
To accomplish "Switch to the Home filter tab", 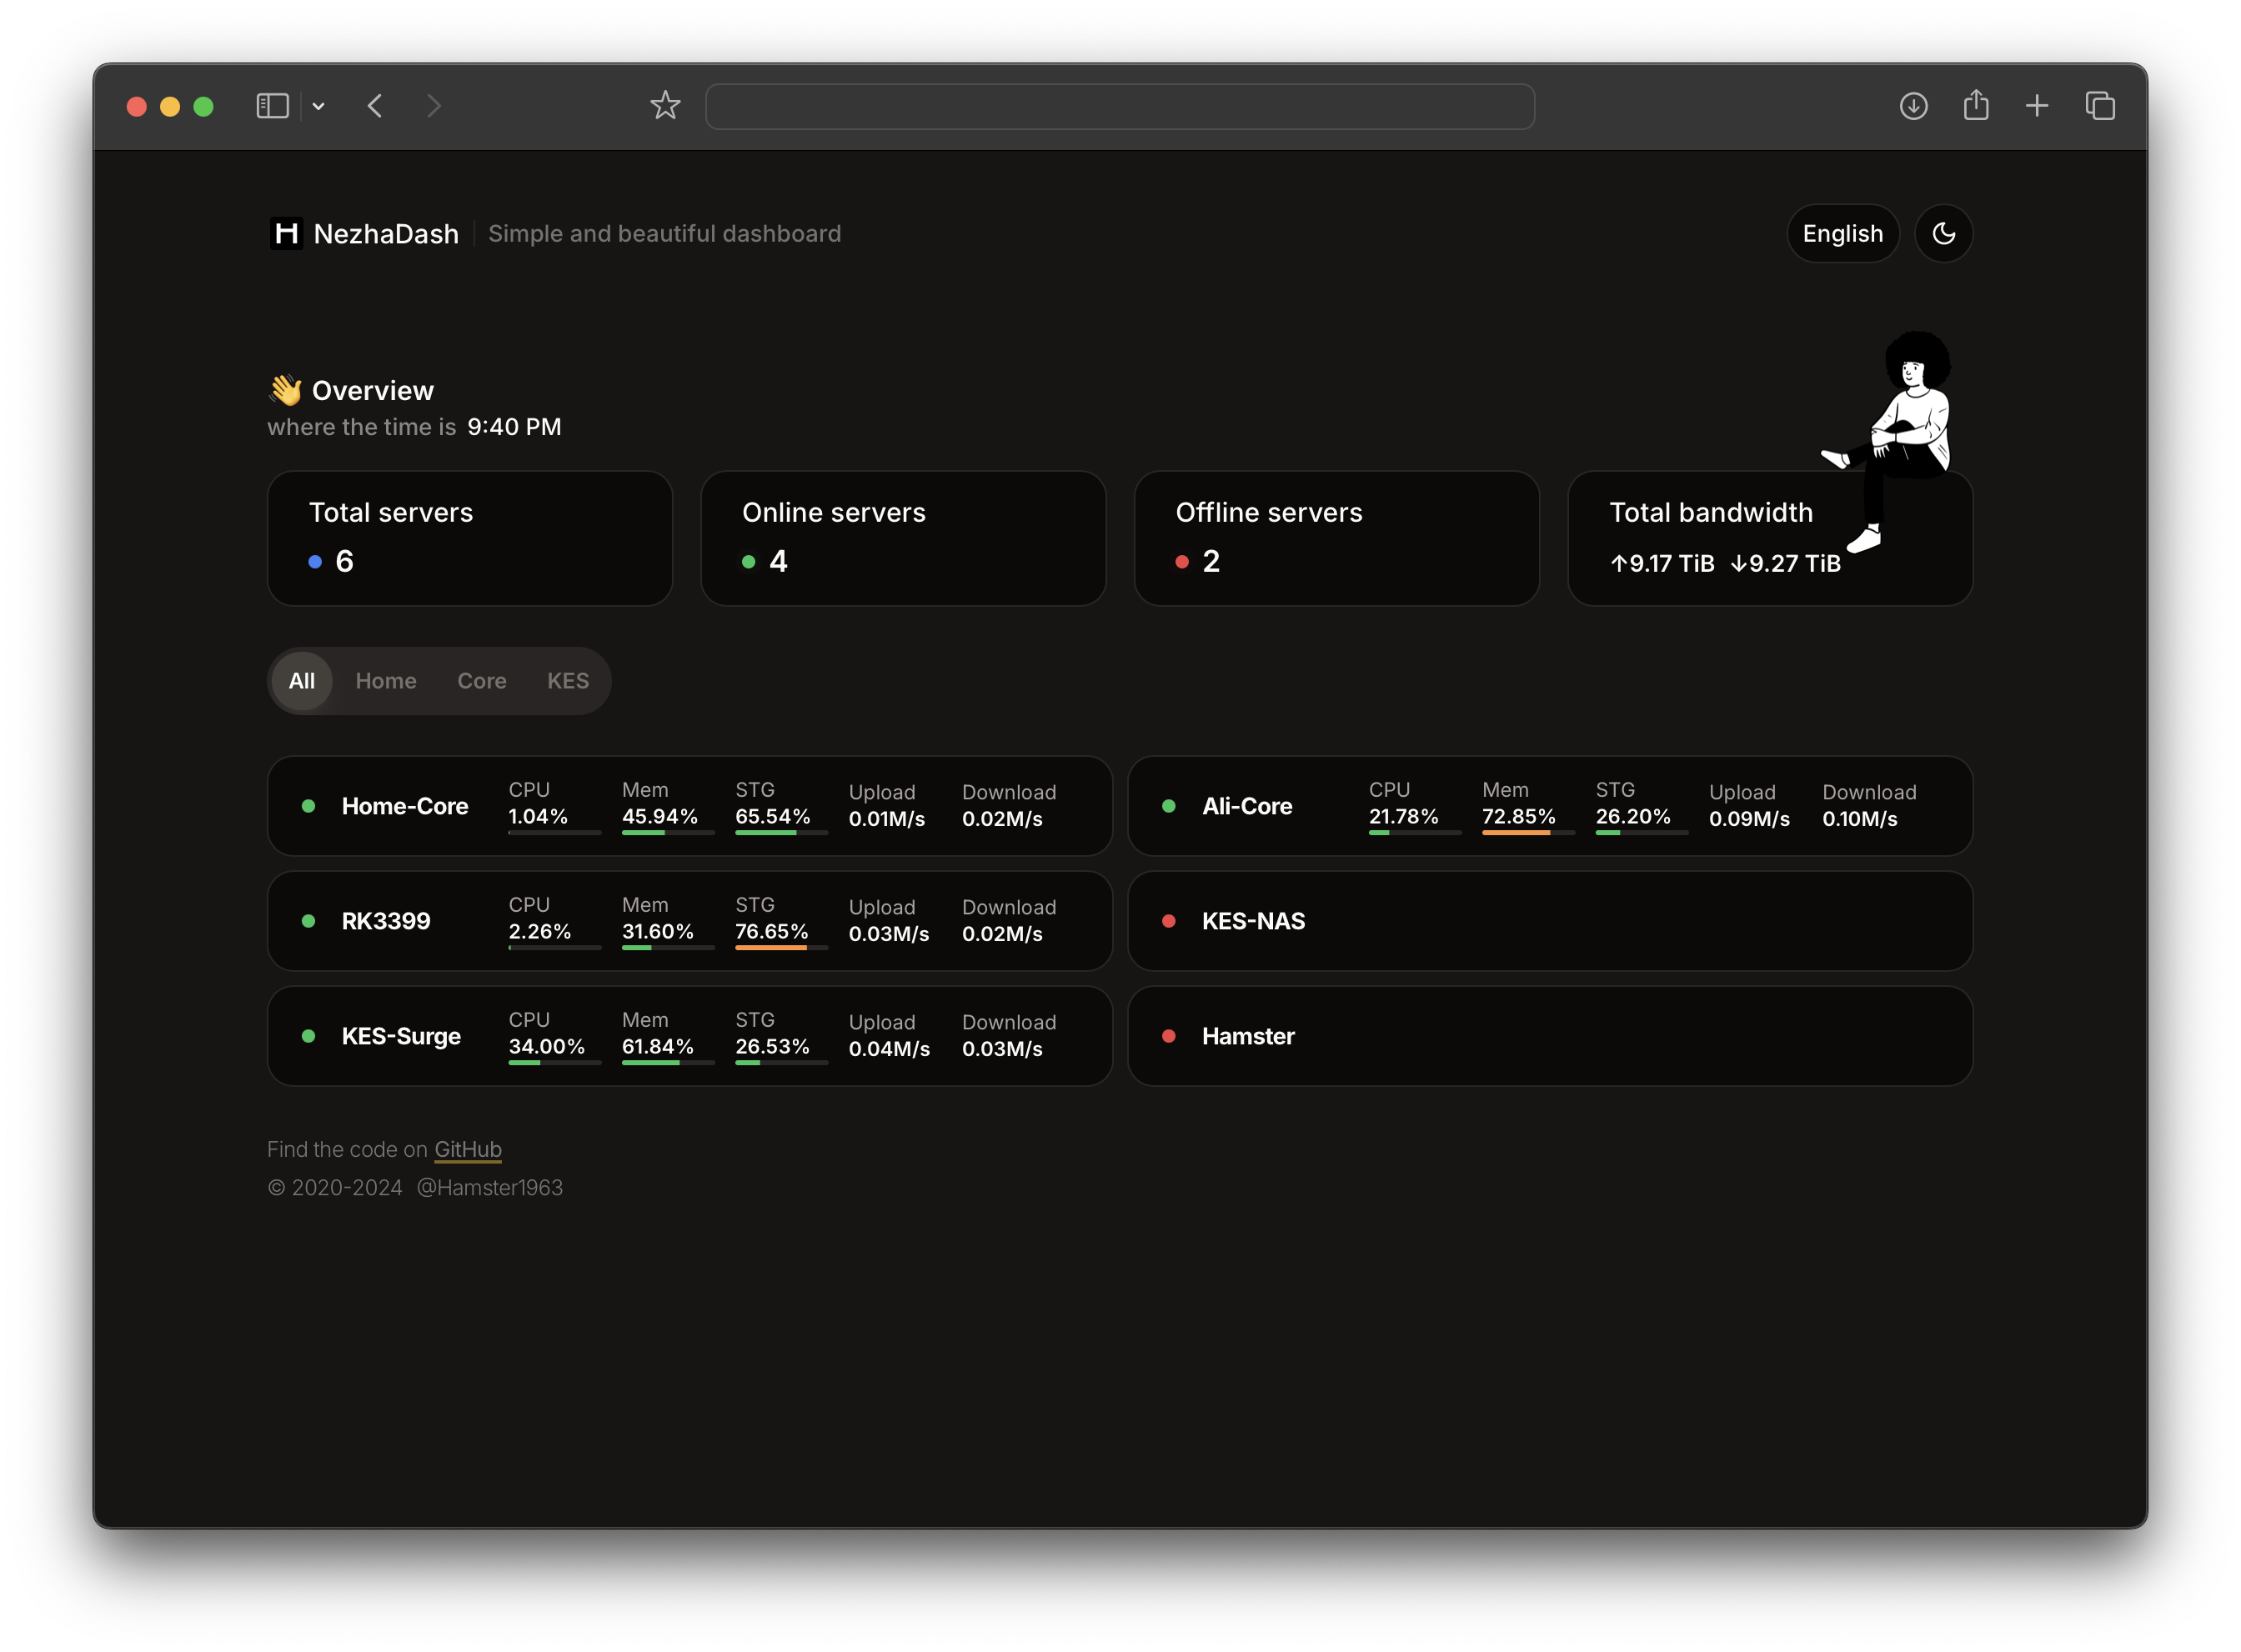I will [x=386, y=681].
